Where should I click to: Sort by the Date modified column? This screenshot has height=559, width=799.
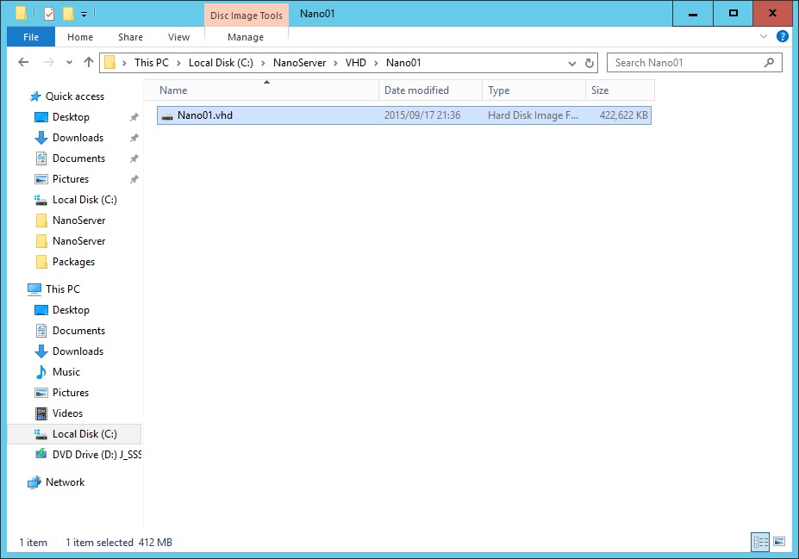coord(430,90)
